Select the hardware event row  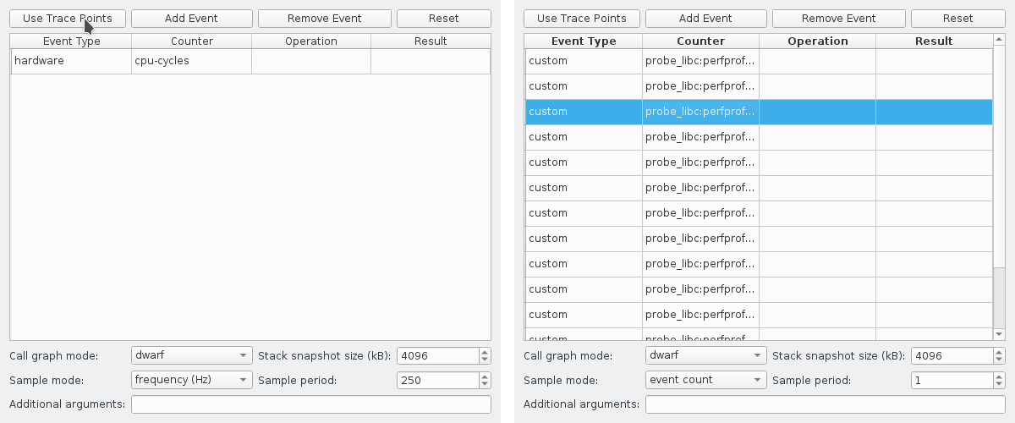tap(71, 61)
